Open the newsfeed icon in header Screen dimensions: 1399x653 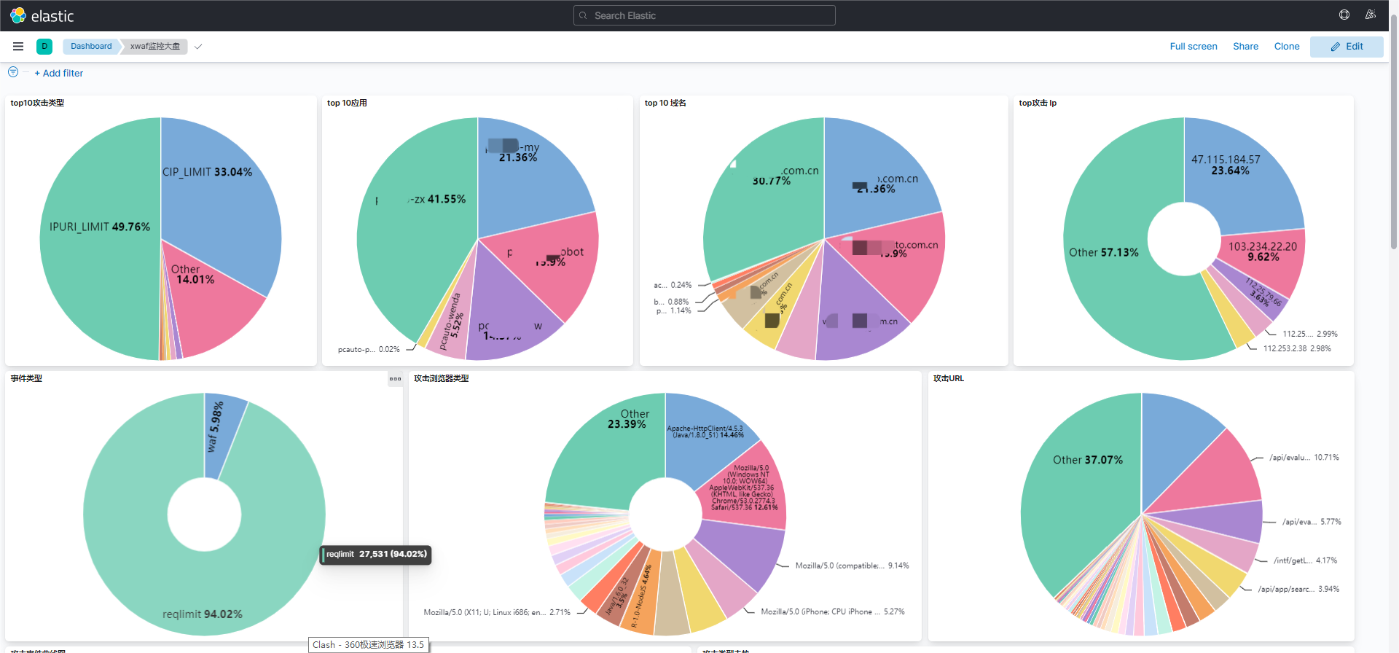pyautogui.click(x=1371, y=15)
